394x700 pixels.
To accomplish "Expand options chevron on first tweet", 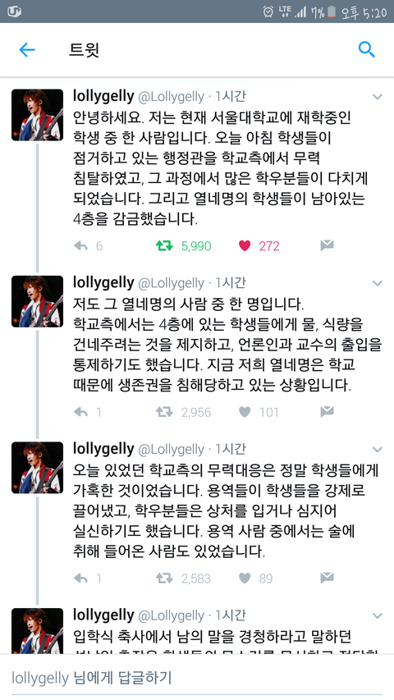I will pos(378,97).
